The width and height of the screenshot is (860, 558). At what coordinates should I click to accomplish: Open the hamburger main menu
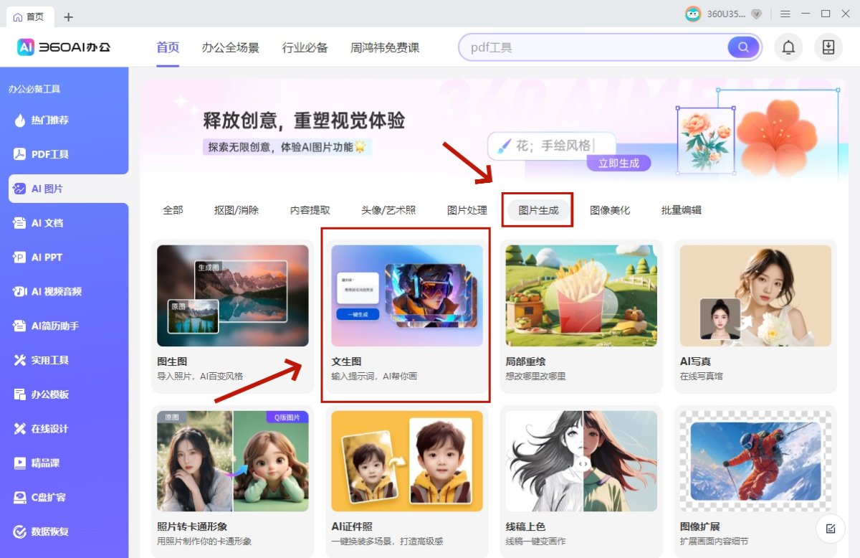785,14
